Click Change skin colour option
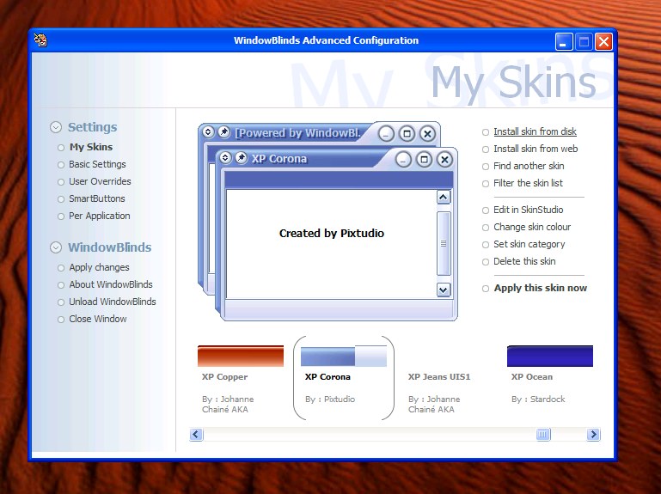 point(532,227)
